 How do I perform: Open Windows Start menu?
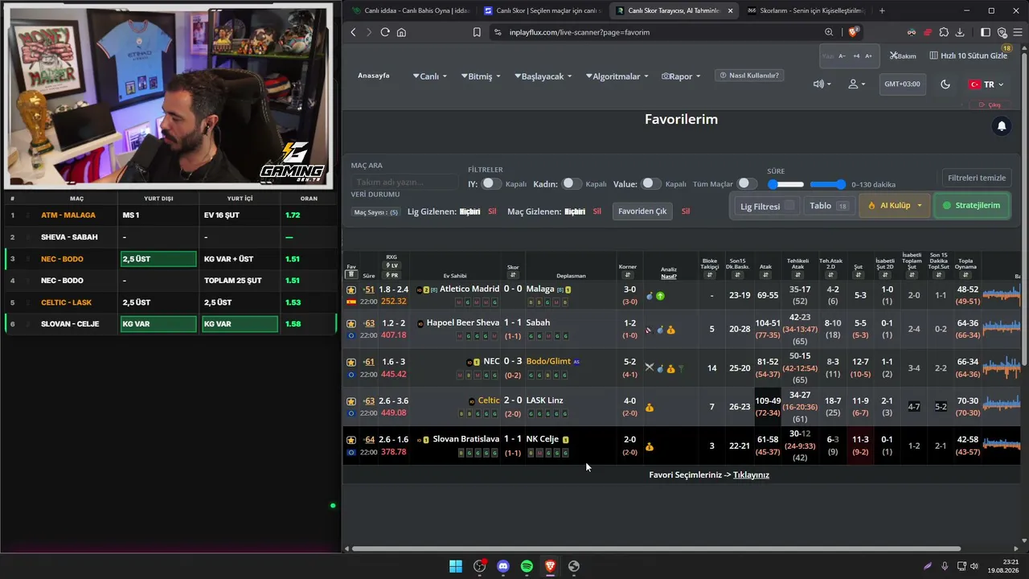click(456, 566)
